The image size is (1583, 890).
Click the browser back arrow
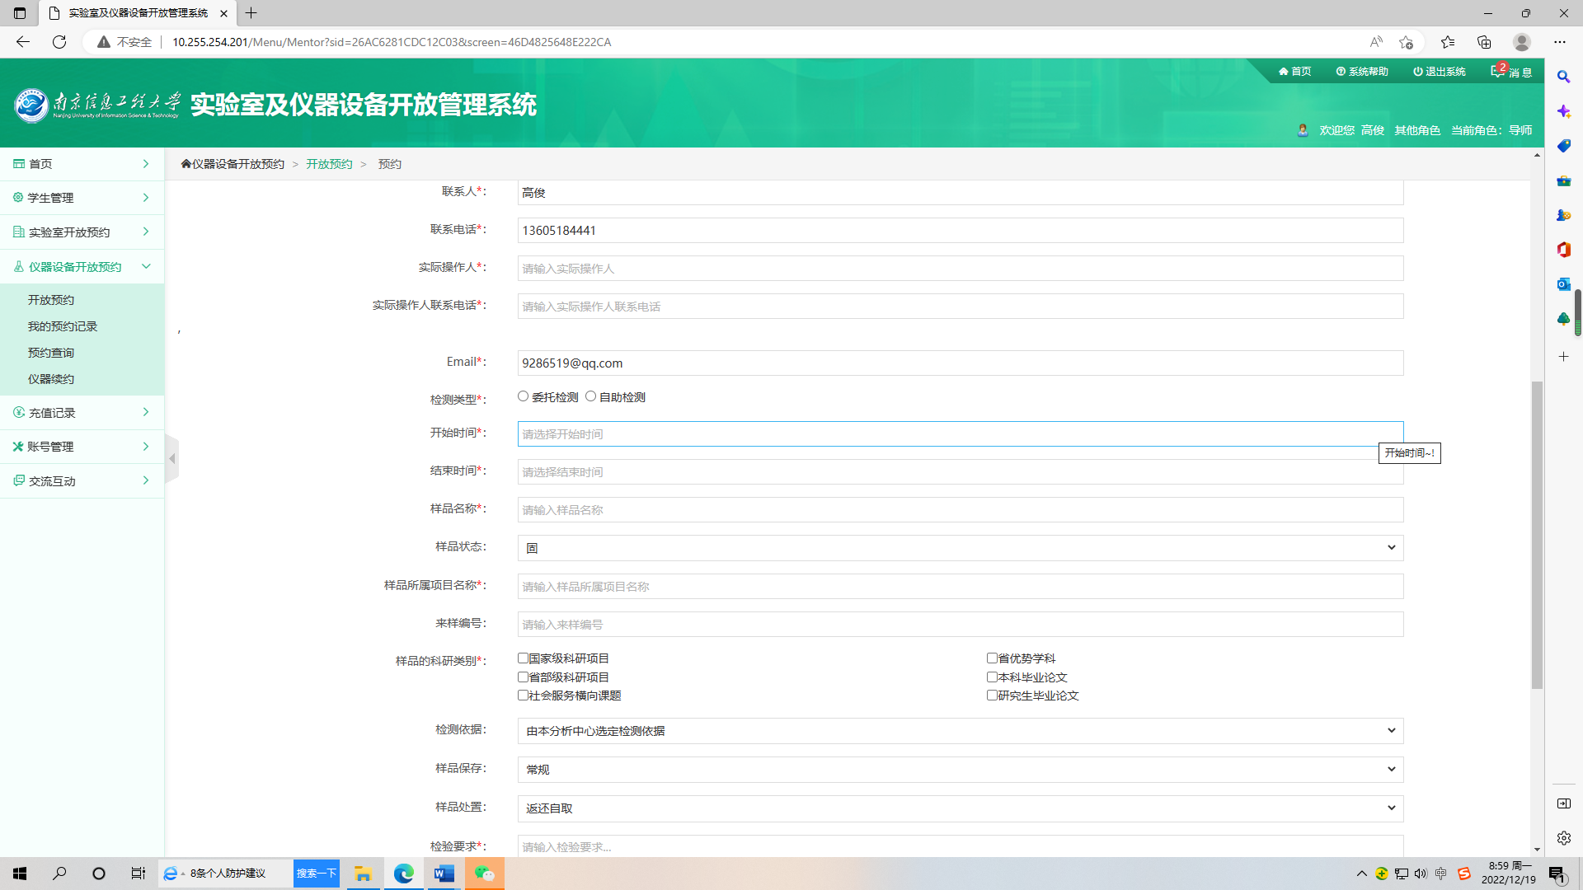pyautogui.click(x=23, y=42)
